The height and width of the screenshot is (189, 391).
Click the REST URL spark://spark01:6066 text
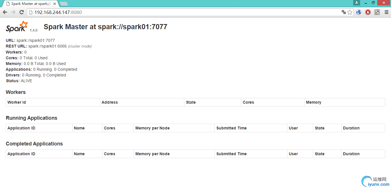point(48,46)
